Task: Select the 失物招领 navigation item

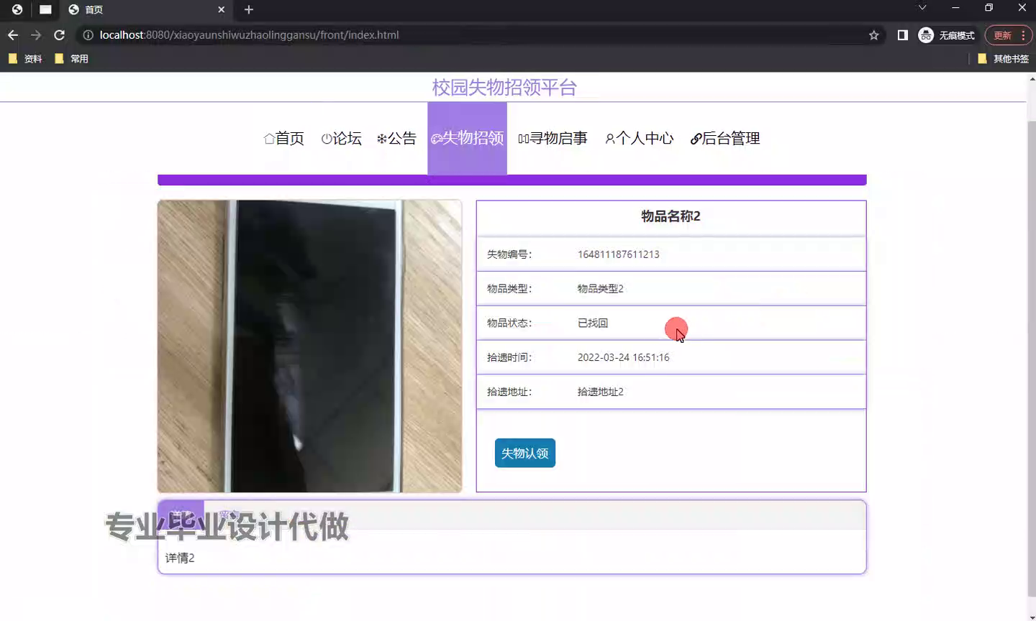Action: click(467, 138)
